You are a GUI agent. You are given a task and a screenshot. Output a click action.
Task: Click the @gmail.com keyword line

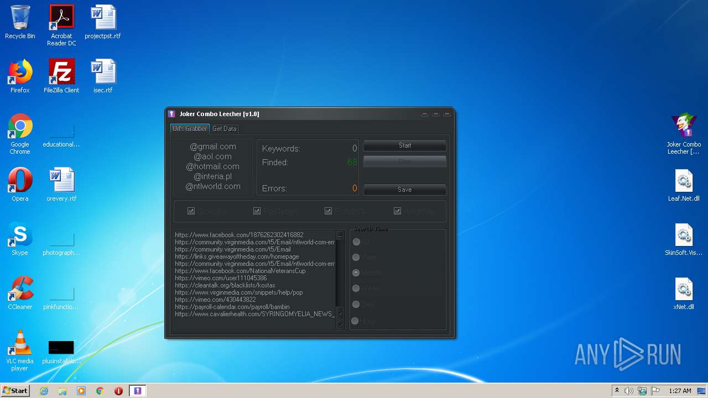(x=213, y=146)
